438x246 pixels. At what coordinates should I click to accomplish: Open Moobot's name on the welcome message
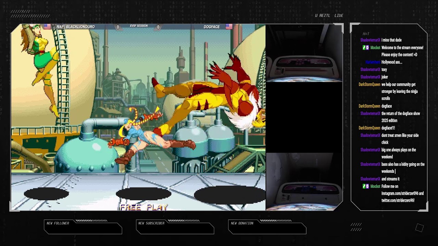tap(375, 48)
